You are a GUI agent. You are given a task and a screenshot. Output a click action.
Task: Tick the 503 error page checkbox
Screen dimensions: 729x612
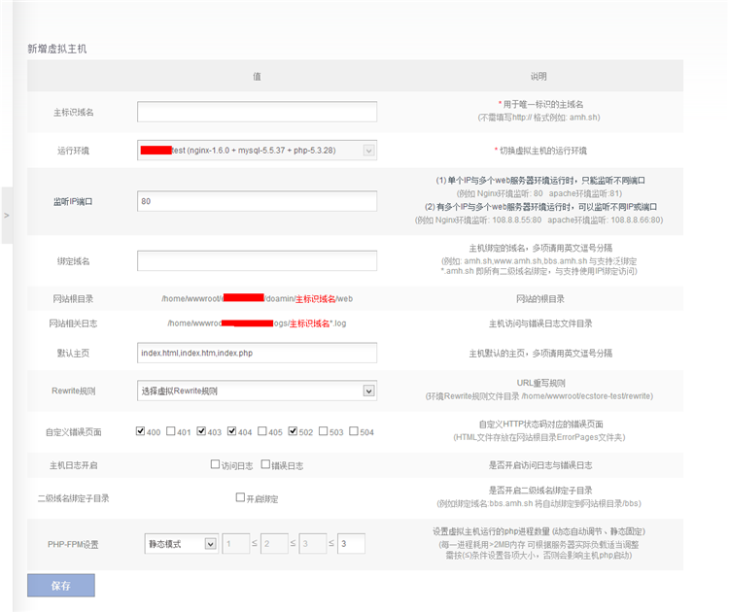[324, 431]
